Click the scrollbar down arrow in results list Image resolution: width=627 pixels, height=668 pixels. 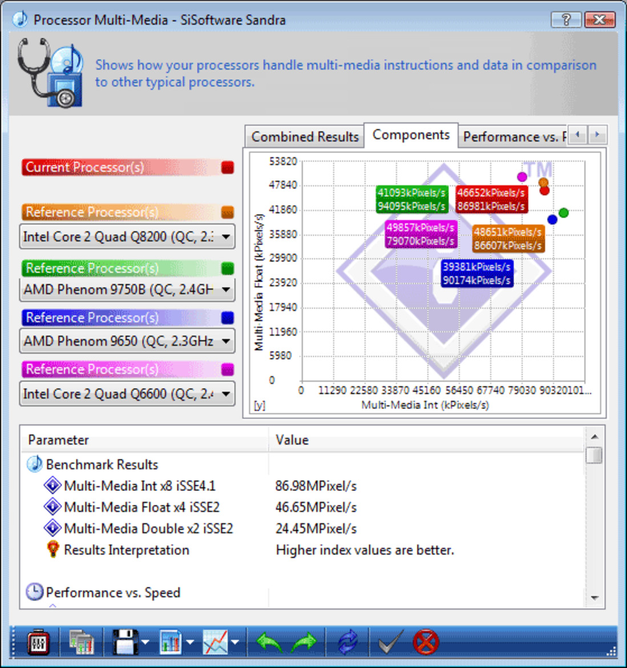point(594,598)
